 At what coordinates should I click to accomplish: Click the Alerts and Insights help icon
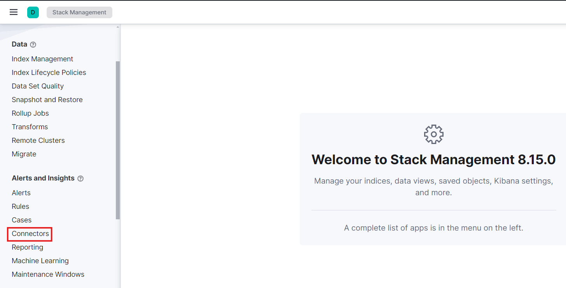(80, 179)
